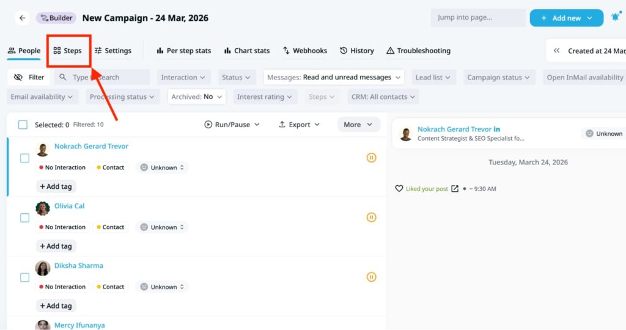Click the Add new button
This screenshot has height=330, width=626.
[x=566, y=18]
